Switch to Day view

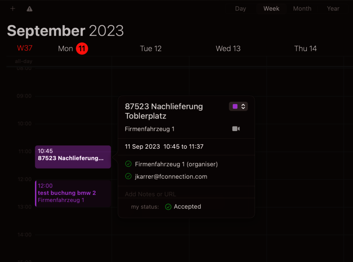click(x=240, y=8)
